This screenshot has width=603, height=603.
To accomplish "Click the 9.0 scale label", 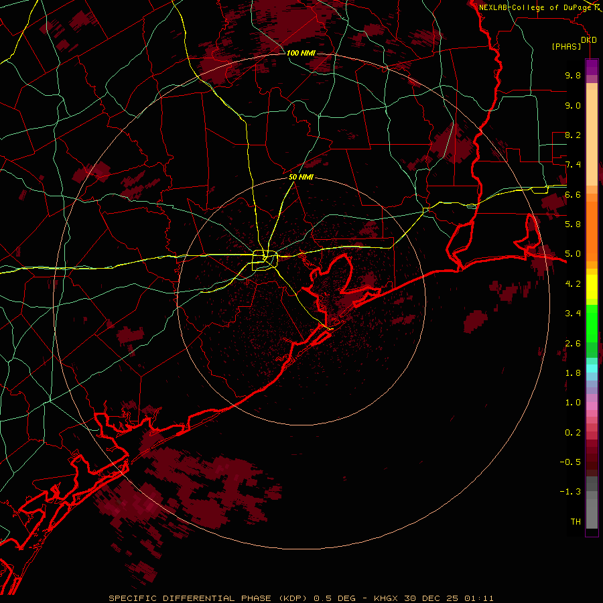I will click(x=573, y=105).
